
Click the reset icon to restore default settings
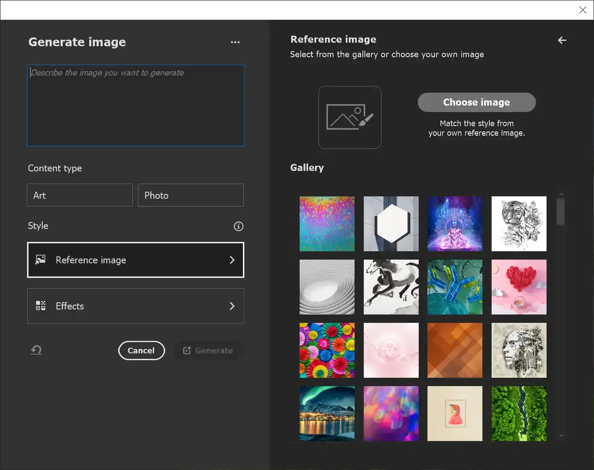pos(36,350)
